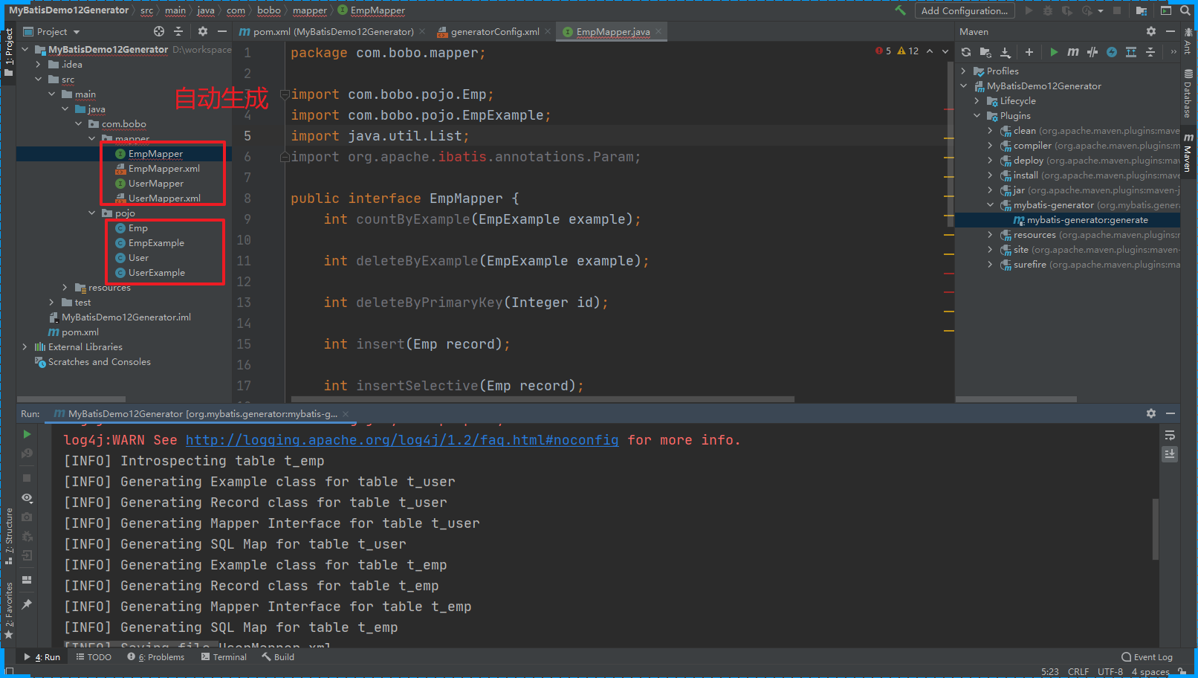Reimport all Maven projects using the refresh icon
Viewport: 1198px width, 678px height.
(966, 52)
